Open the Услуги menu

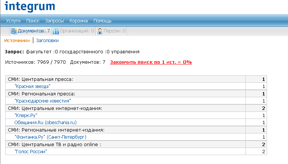(x=13, y=21)
